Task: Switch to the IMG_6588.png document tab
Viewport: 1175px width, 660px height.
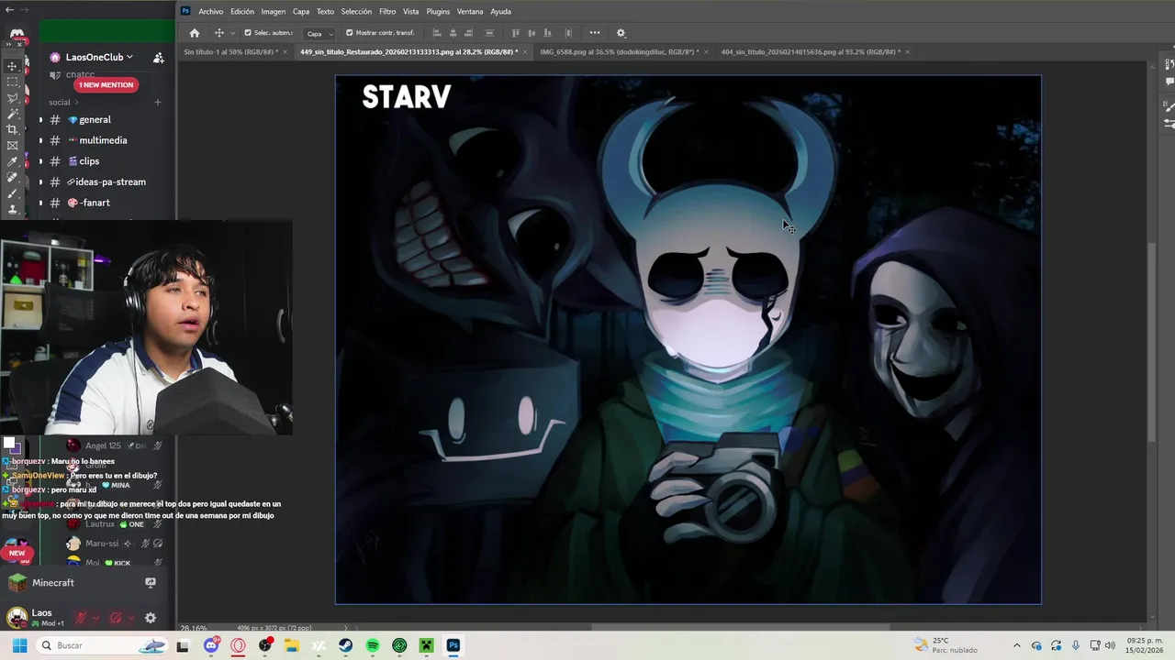Action: tap(620, 52)
